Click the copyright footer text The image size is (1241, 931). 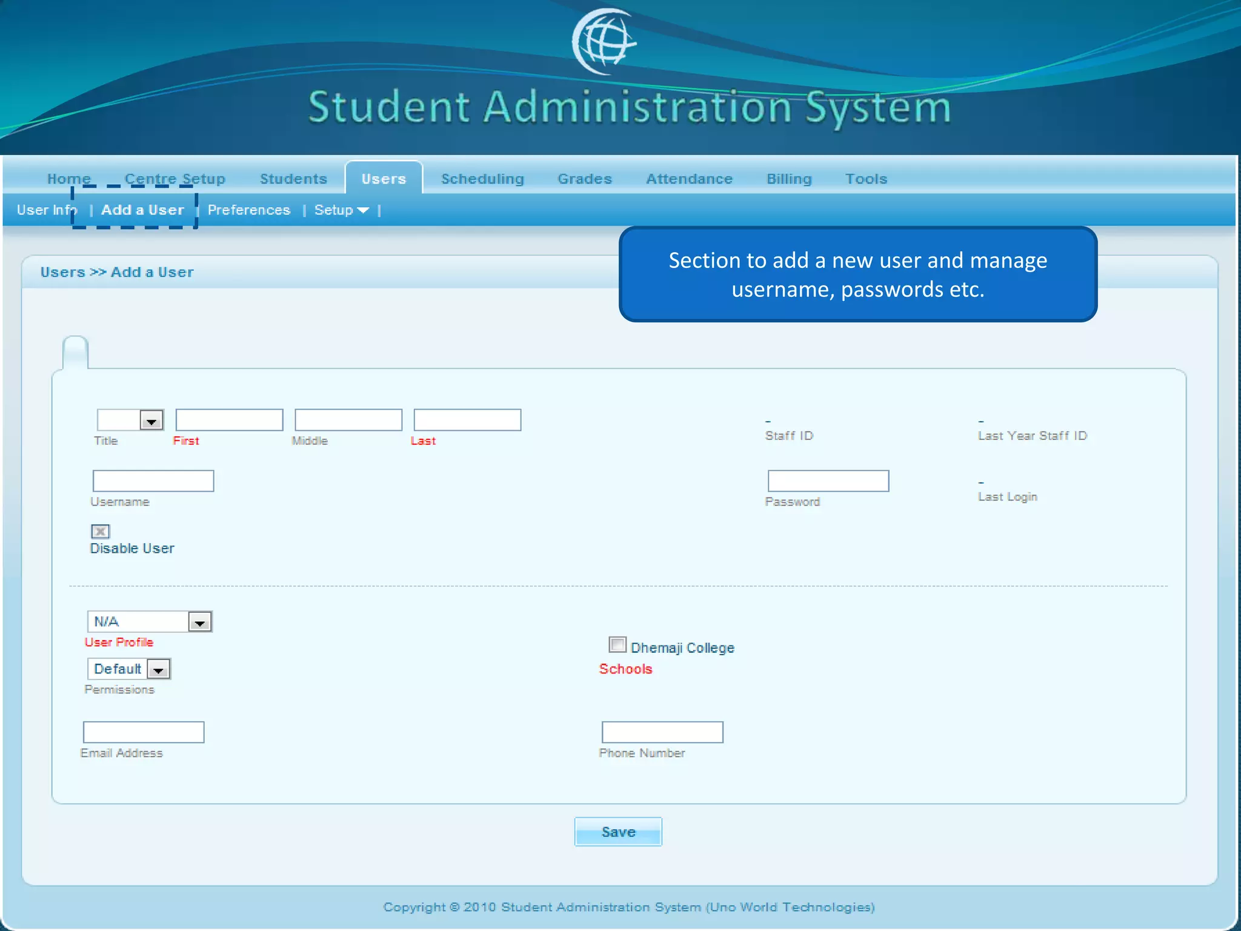coord(629,907)
